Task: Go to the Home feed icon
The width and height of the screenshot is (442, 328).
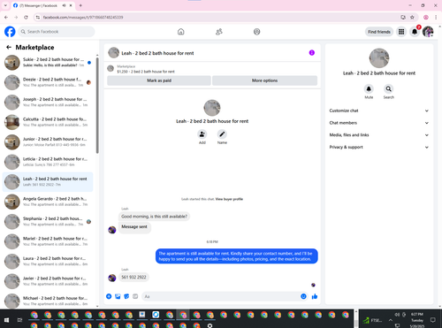Action: point(181,32)
